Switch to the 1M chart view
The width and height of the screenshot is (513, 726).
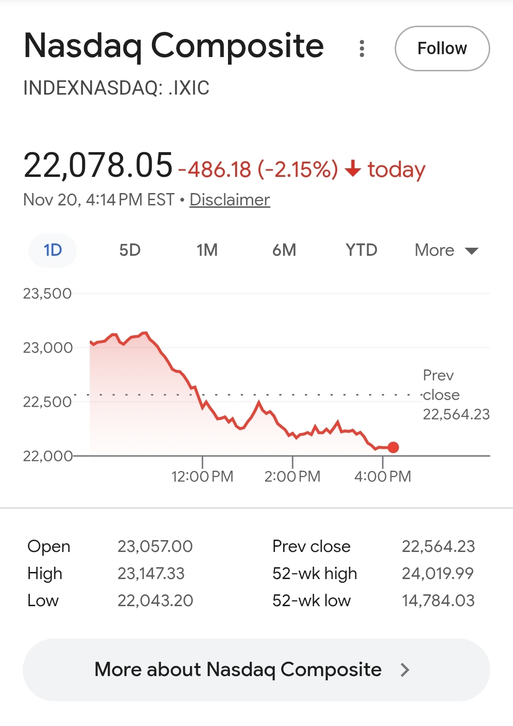(208, 250)
